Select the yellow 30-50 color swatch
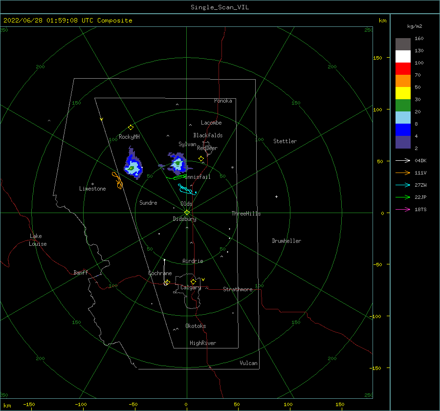This screenshot has width=440, height=411. pos(403,93)
